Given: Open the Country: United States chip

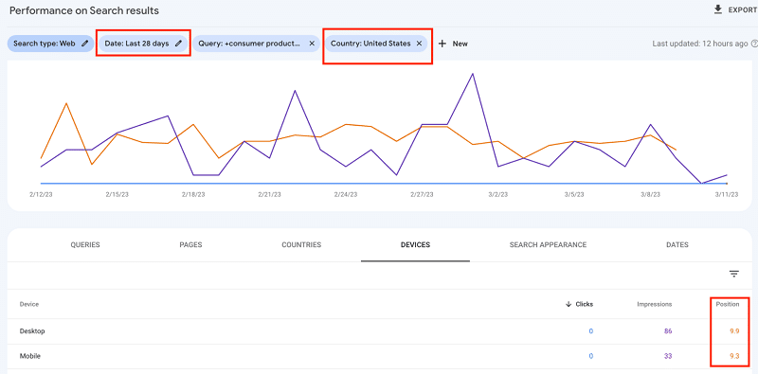Looking at the screenshot, I should (376, 44).
